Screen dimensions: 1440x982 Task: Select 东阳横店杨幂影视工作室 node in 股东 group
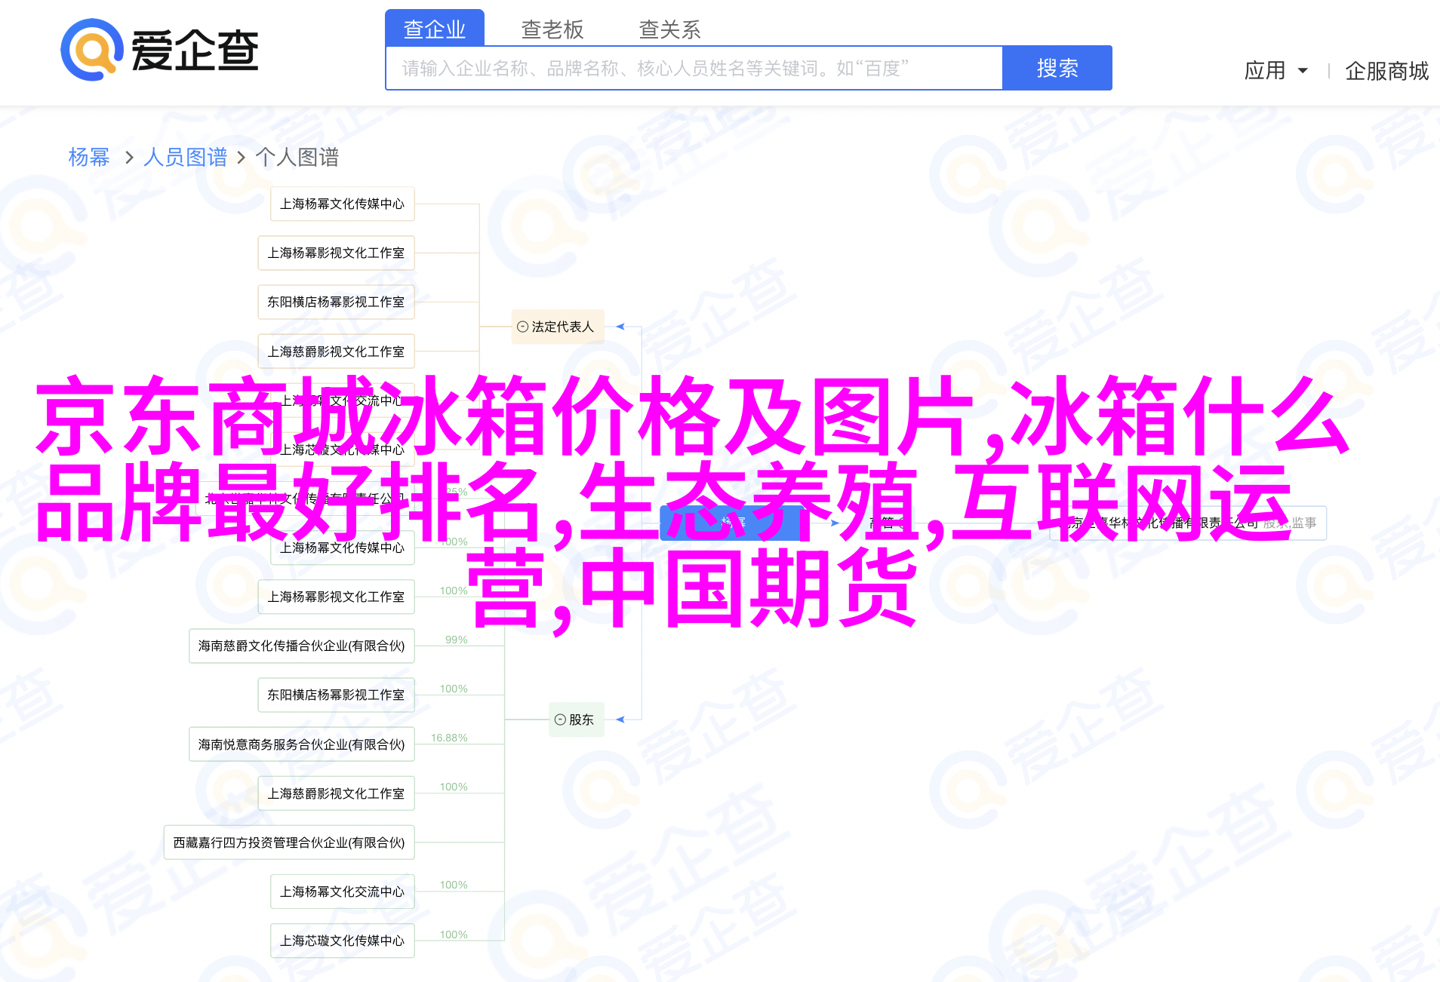(336, 695)
